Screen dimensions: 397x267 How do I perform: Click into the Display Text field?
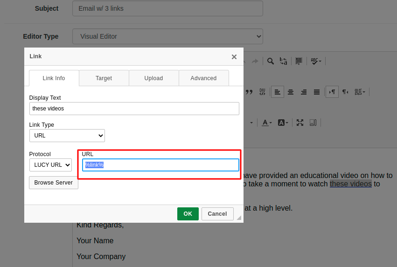coord(134,109)
